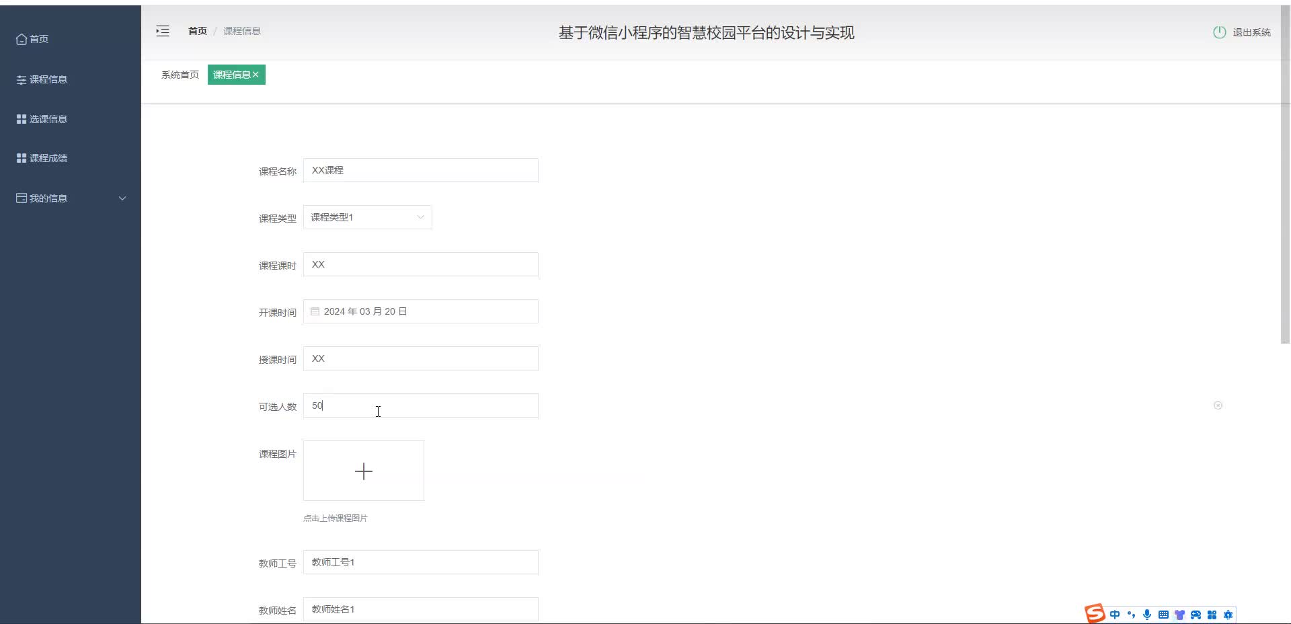This screenshot has width=1291, height=624.
Task: Click the 可选人数 input field
Action: tap(421, 405)
